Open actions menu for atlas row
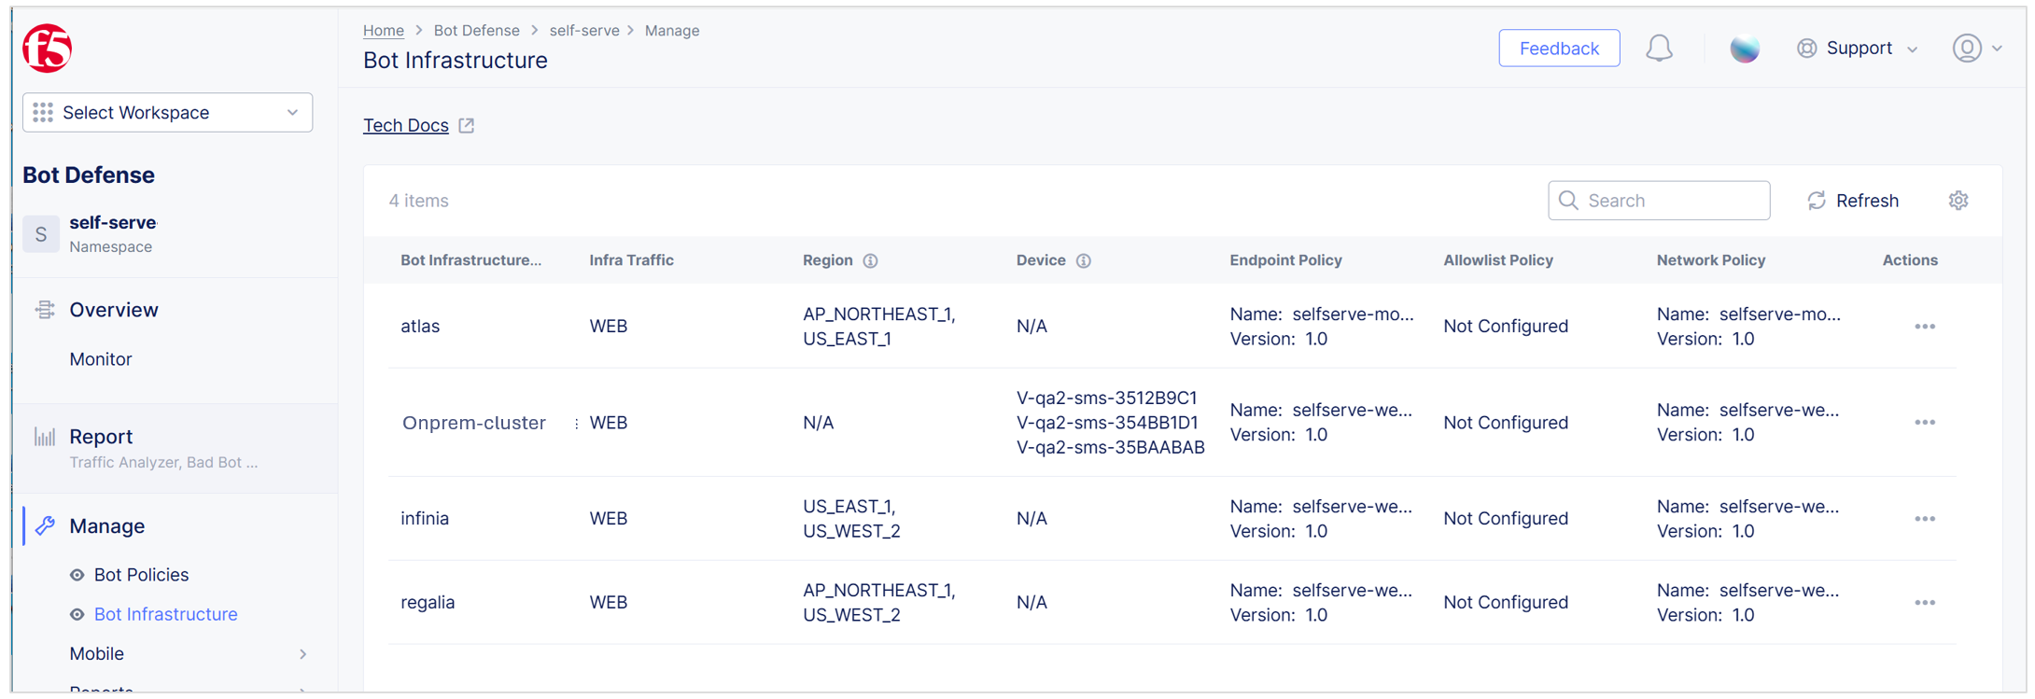This screenshot has width=2035, height=699. (x=1924, y=327)
